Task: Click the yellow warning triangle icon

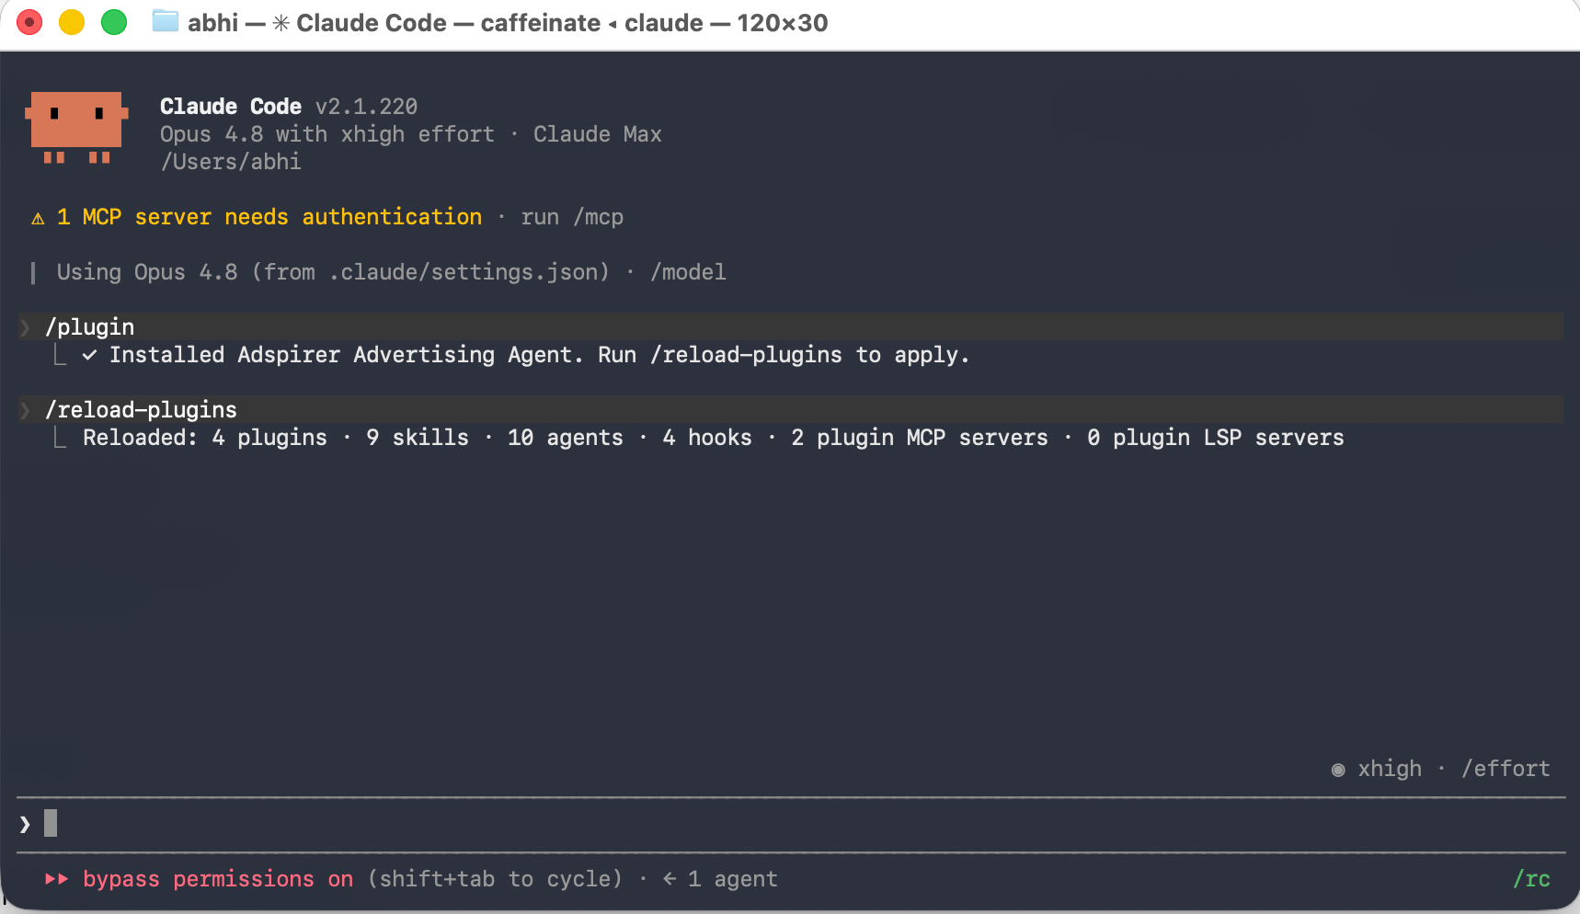Action: 38,218
